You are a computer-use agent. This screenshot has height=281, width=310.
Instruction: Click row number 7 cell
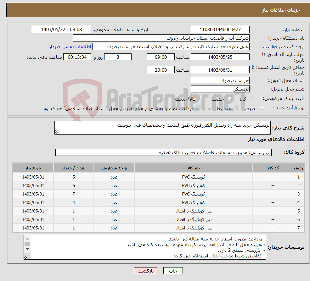(x=299, y=228)
